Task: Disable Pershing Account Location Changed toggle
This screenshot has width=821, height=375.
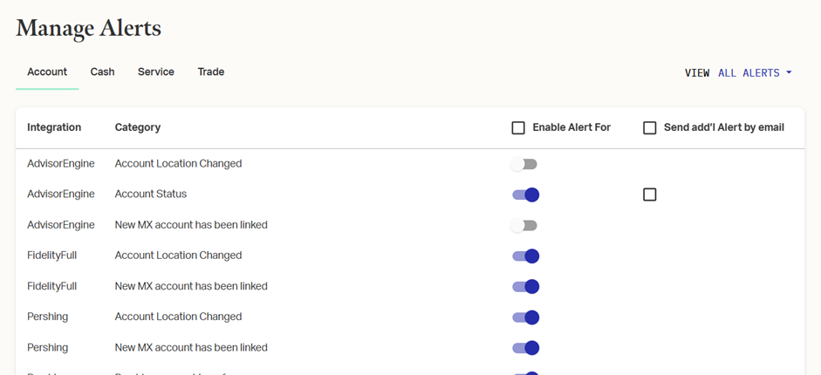Action: pyautogui.click(x=525, y=317)
